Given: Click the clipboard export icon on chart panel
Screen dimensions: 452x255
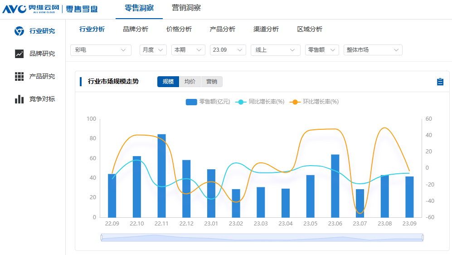Looking at the screenshot, I should pyautogui.click(x=440, y=82).
